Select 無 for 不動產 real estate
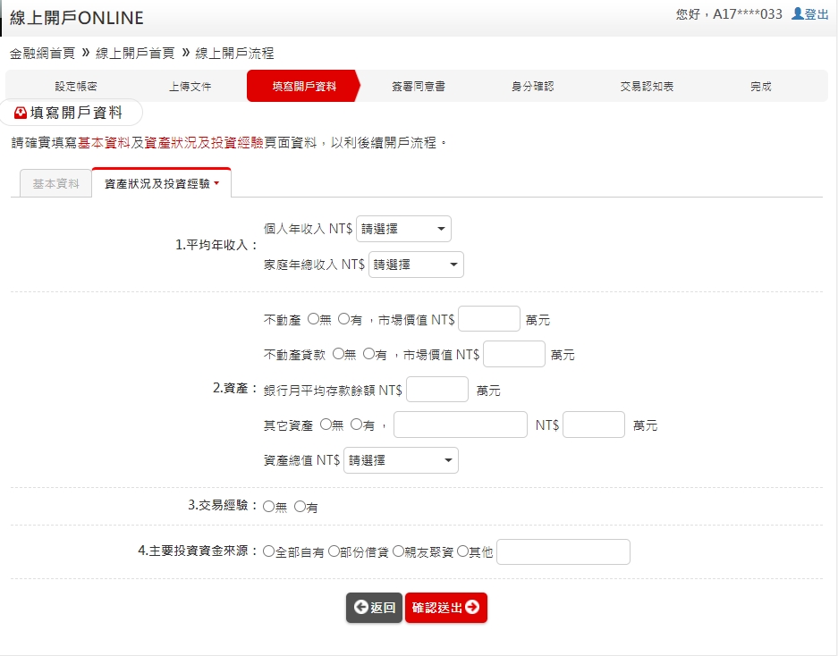838x656 pixels. click(313, 319)
